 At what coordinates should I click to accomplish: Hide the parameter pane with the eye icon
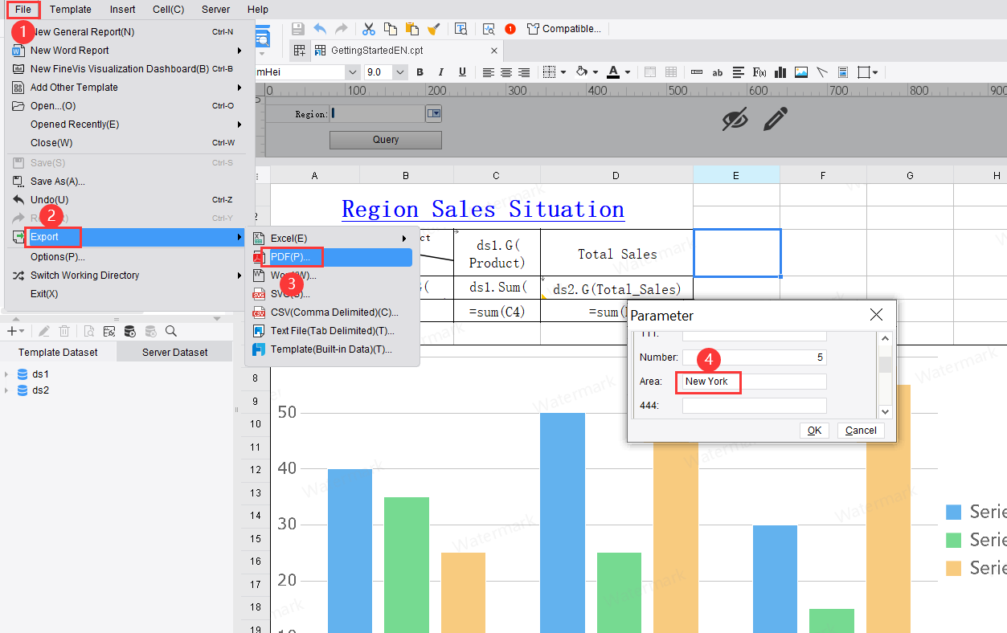734,119
